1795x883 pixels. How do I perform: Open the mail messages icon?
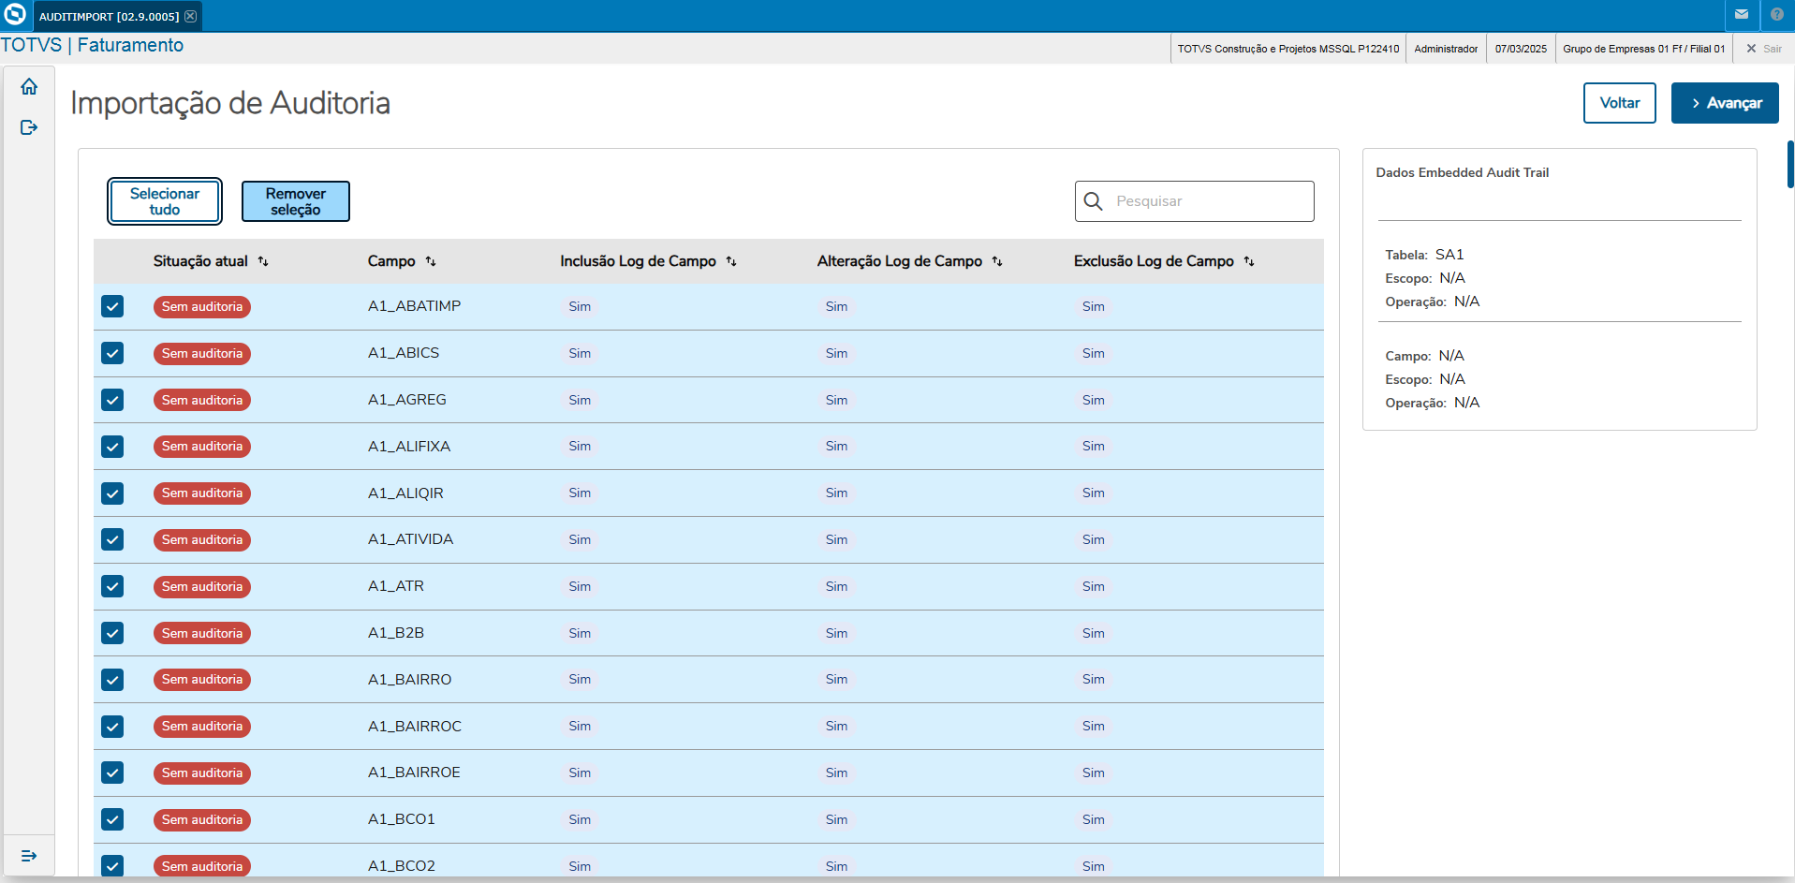click(x=1742, y=15)
